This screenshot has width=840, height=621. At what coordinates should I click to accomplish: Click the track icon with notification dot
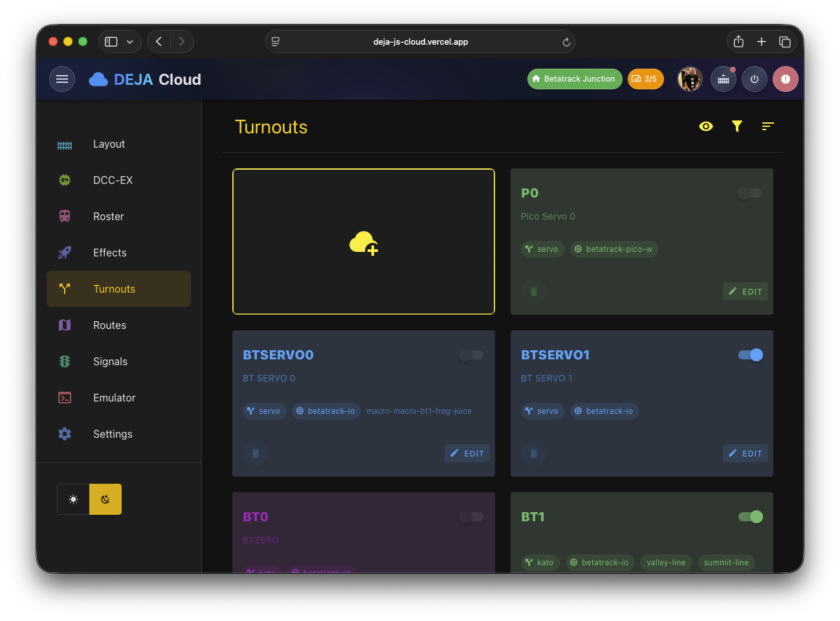click(x=723, y=78)
